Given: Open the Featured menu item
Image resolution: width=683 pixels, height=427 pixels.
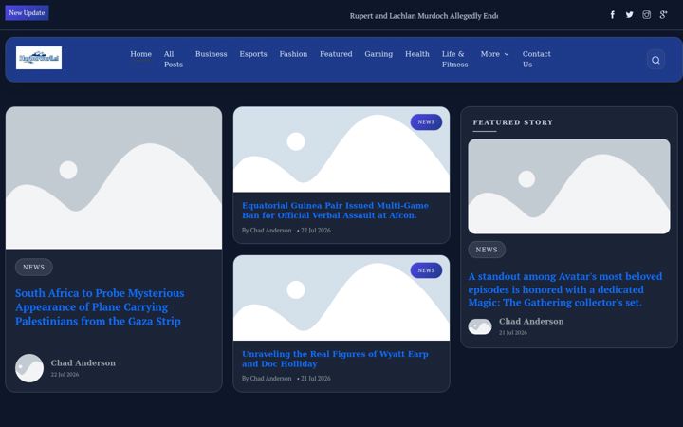Looking at the screenshot, I should point(336,54).
